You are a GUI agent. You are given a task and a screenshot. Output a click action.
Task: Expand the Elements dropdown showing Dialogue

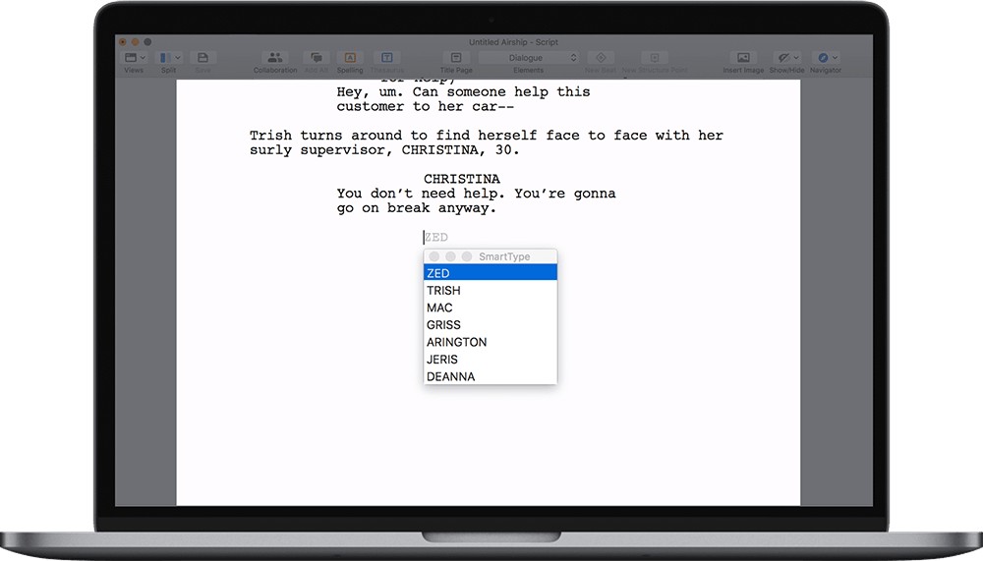point(529,58)
